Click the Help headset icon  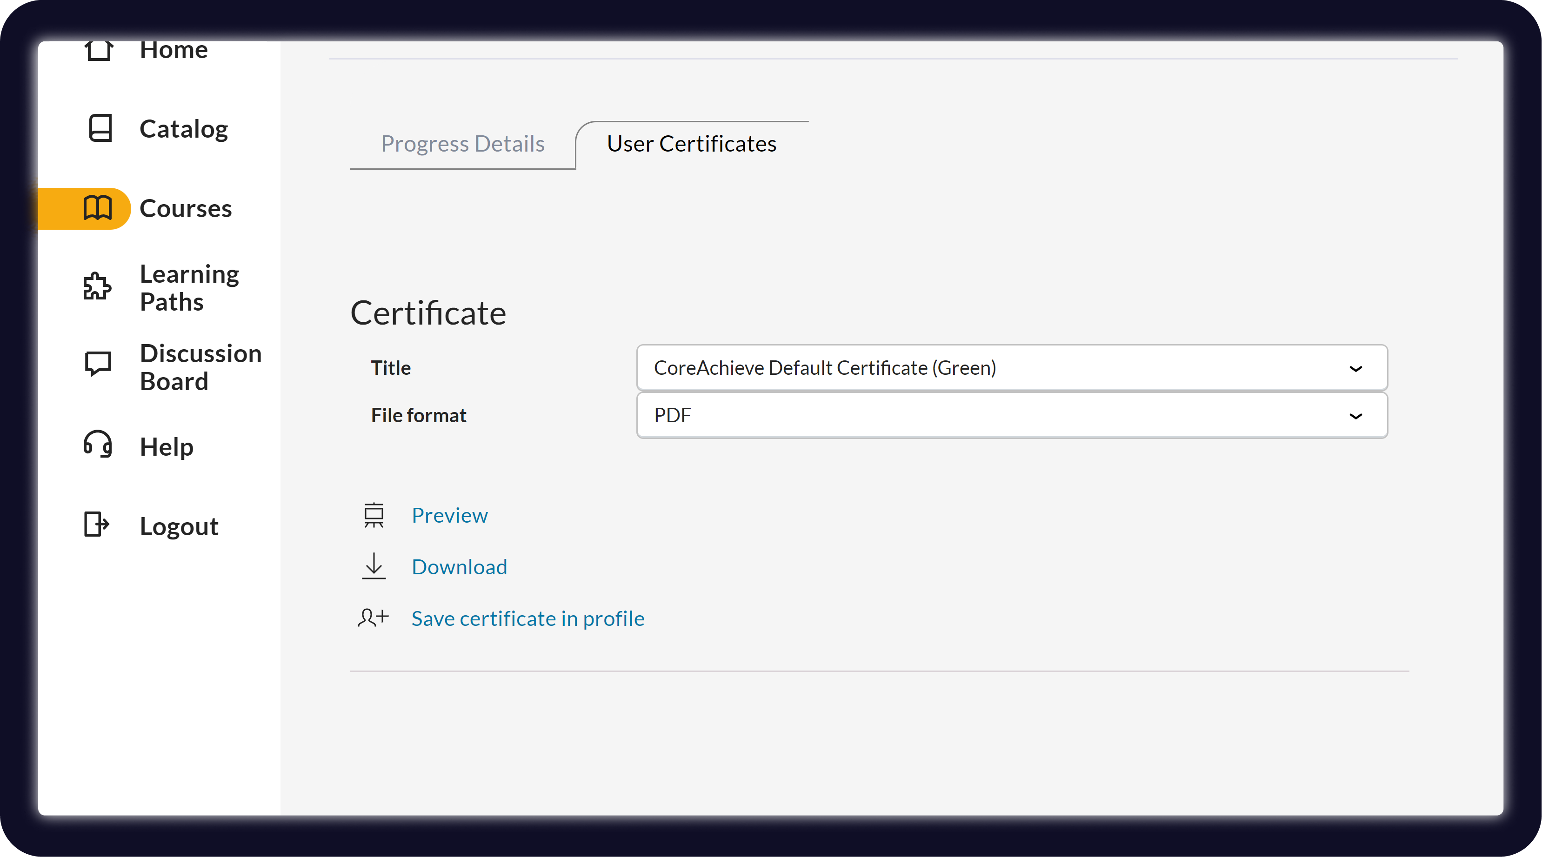(x=98, y=444)
